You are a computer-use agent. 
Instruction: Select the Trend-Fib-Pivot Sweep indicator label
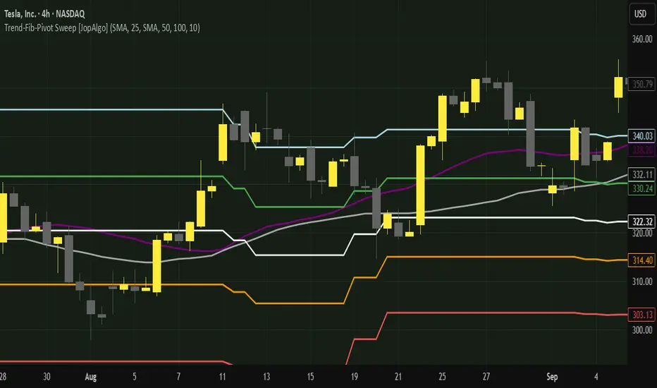coord(102,28)
